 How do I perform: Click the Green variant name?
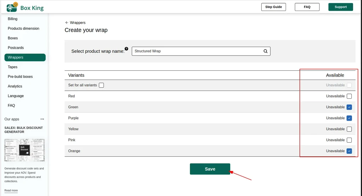click(x=73, y=107)
